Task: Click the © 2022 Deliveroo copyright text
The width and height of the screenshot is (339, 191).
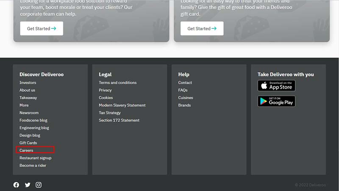Action: pos(310,185)
